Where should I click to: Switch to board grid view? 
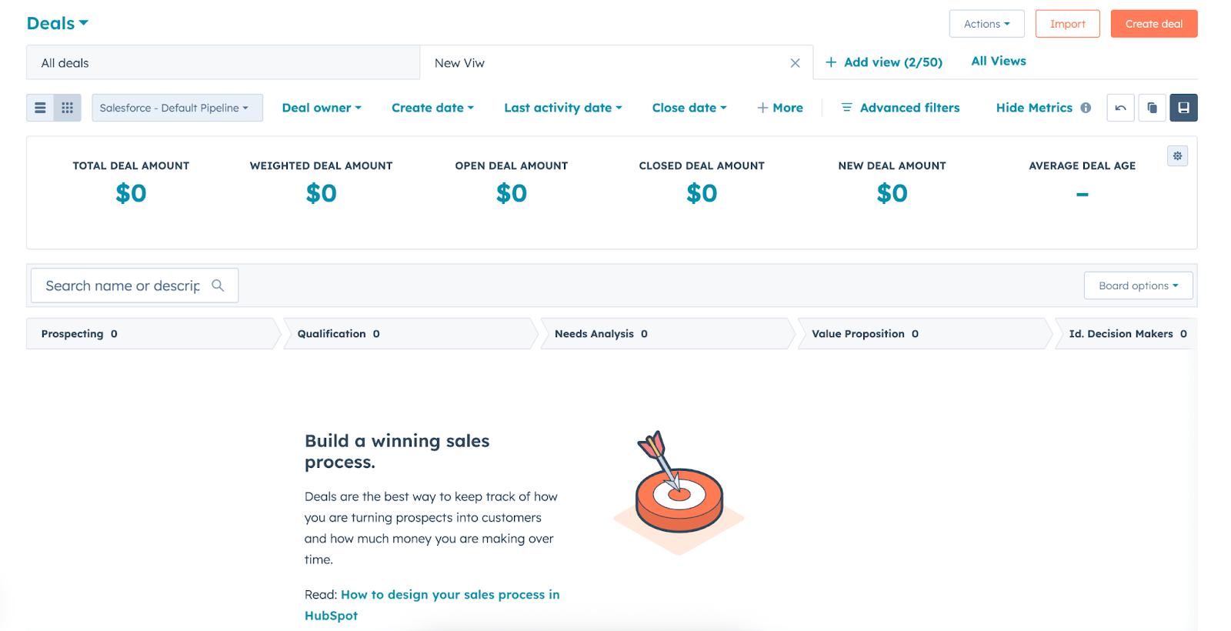coord(68,108)
